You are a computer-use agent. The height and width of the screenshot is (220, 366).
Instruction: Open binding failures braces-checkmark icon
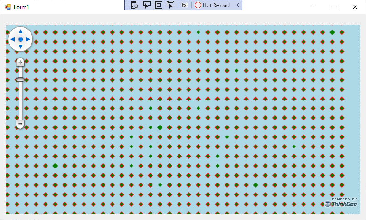point(185,5)
